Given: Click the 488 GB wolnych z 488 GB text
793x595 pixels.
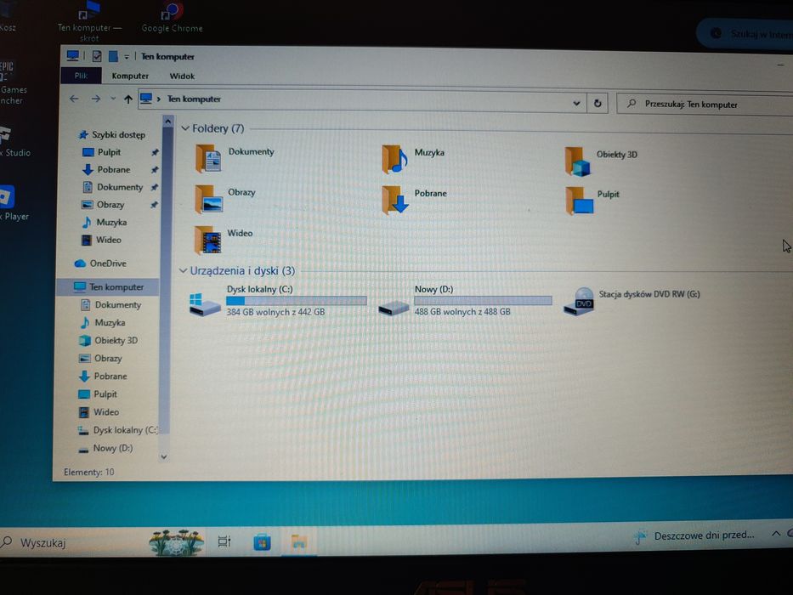Looking at the screenshot, I should tap(462, 312).
